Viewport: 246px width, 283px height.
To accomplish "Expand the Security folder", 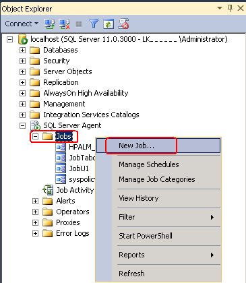I will pos(22,61).
